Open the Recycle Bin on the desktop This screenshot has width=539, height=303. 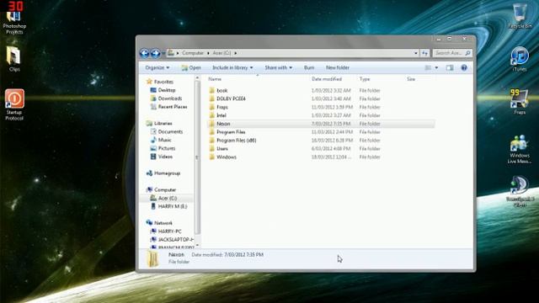[x=520, y=16]
